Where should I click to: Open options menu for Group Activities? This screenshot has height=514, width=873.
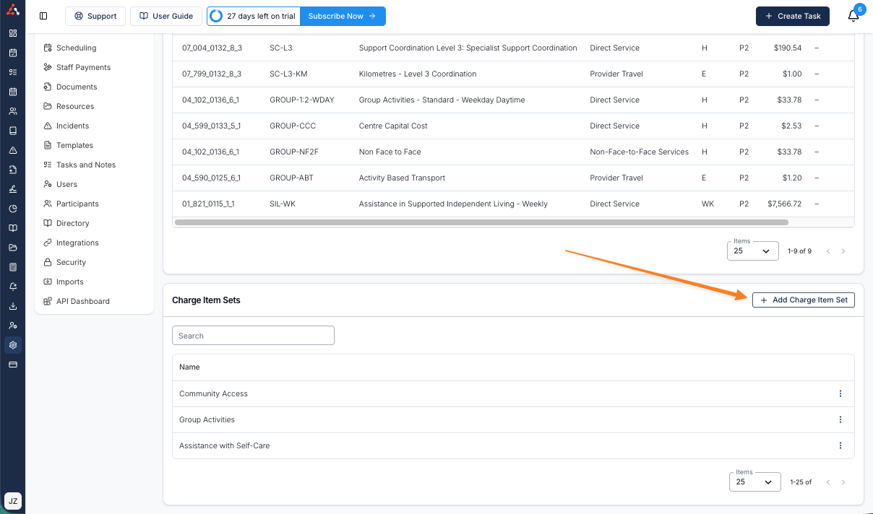point(840,419)
